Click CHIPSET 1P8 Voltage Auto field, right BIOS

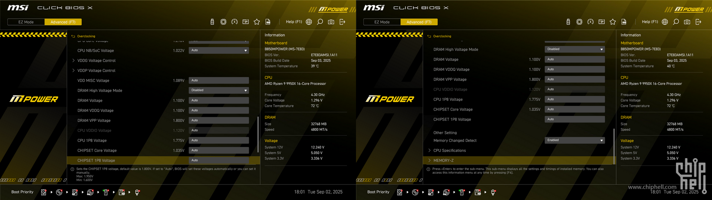[575, 119]
